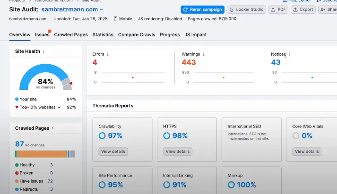Click the Site Health info icon

click(x=44, y=51)
